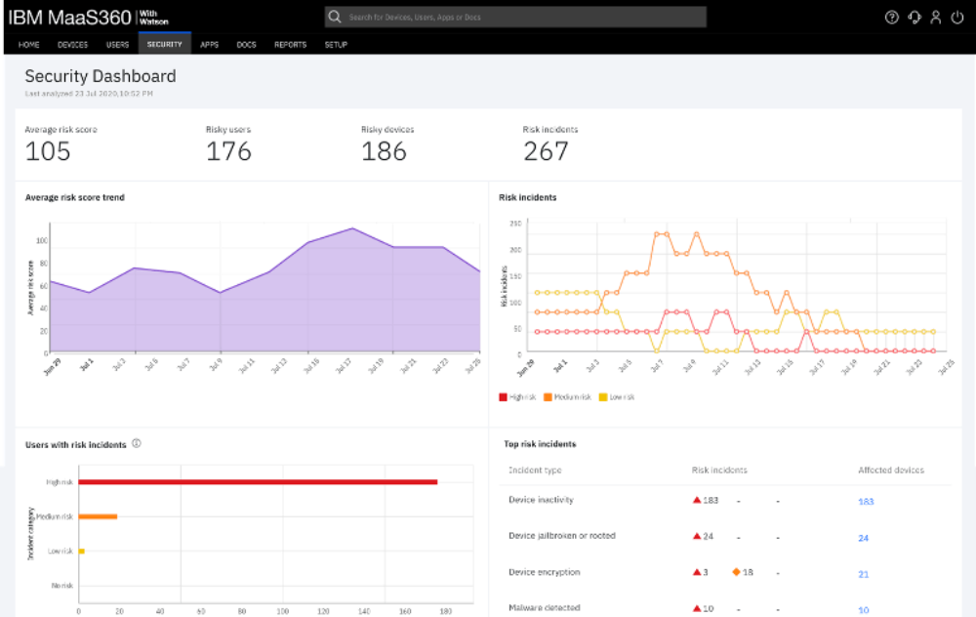Viewport: 976px width, 617px height.
Task: Click info icon beside Users with risk incidents
Action: coord(137,443)
